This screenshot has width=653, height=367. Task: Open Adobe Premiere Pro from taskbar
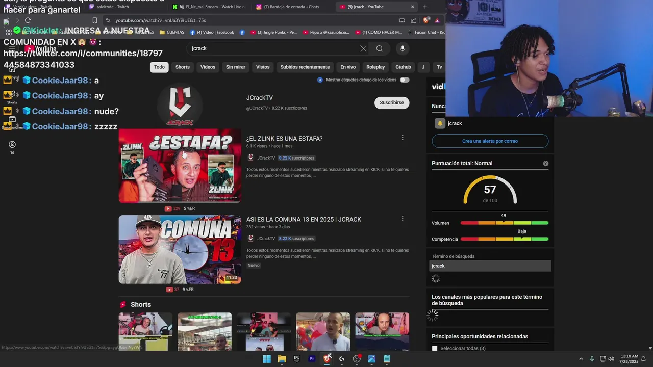pyautogui.click(x=312, y=359)
